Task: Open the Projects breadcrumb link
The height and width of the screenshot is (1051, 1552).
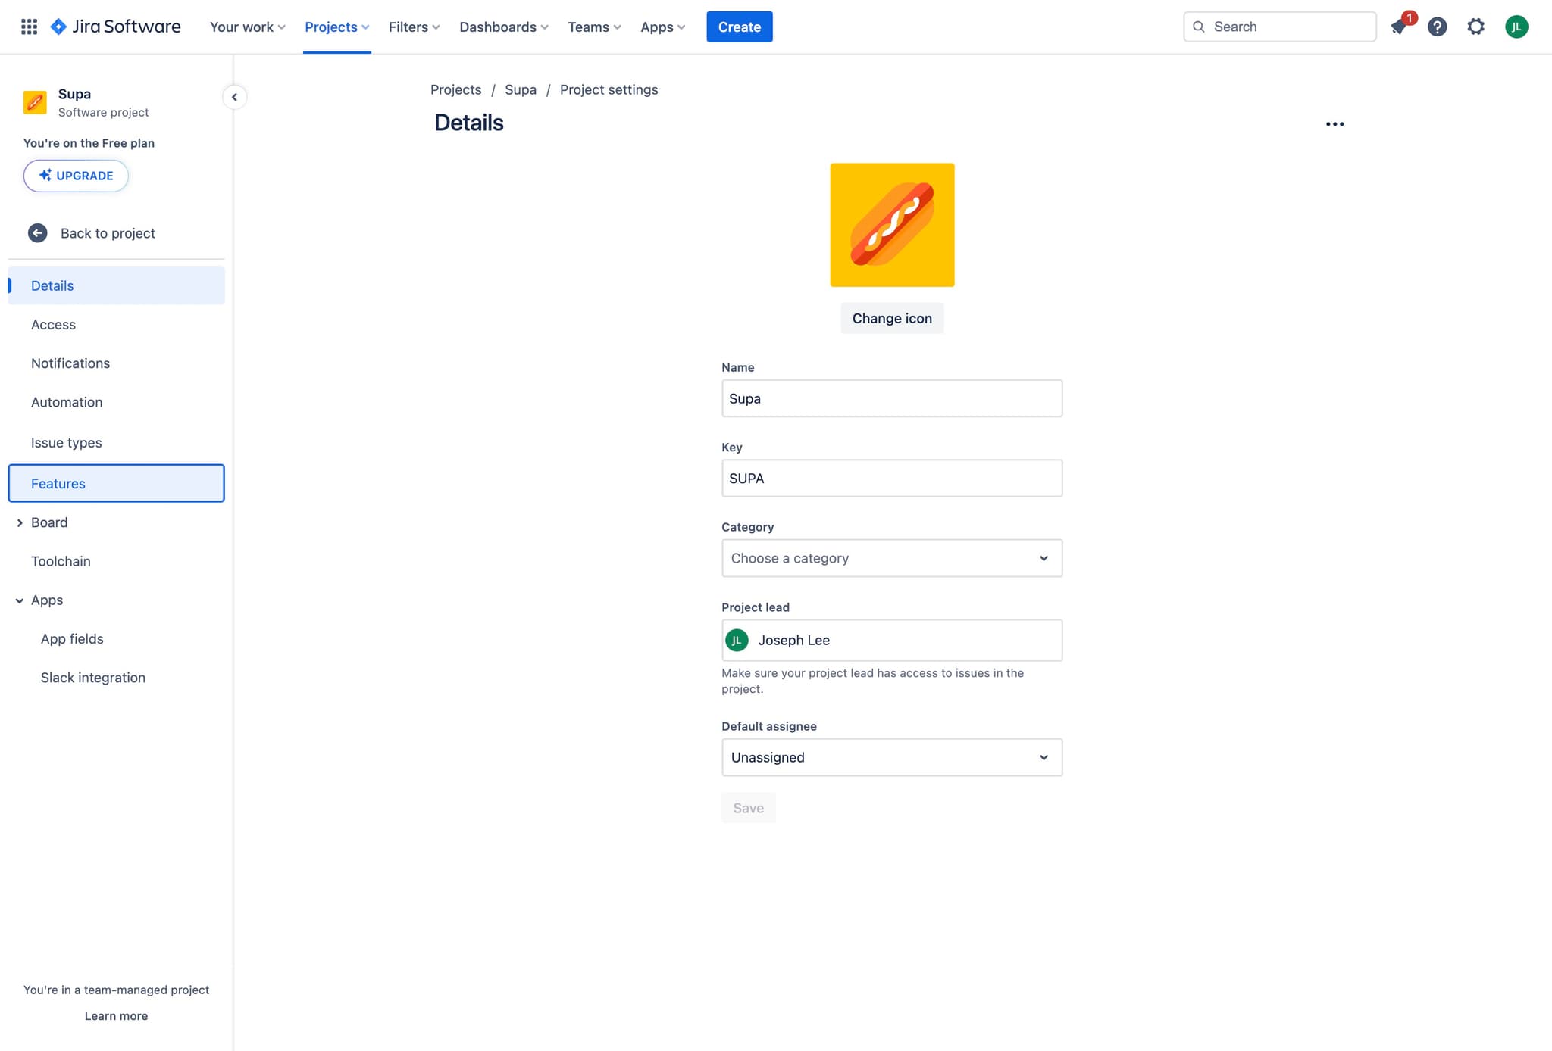Action: click(455, 89)
